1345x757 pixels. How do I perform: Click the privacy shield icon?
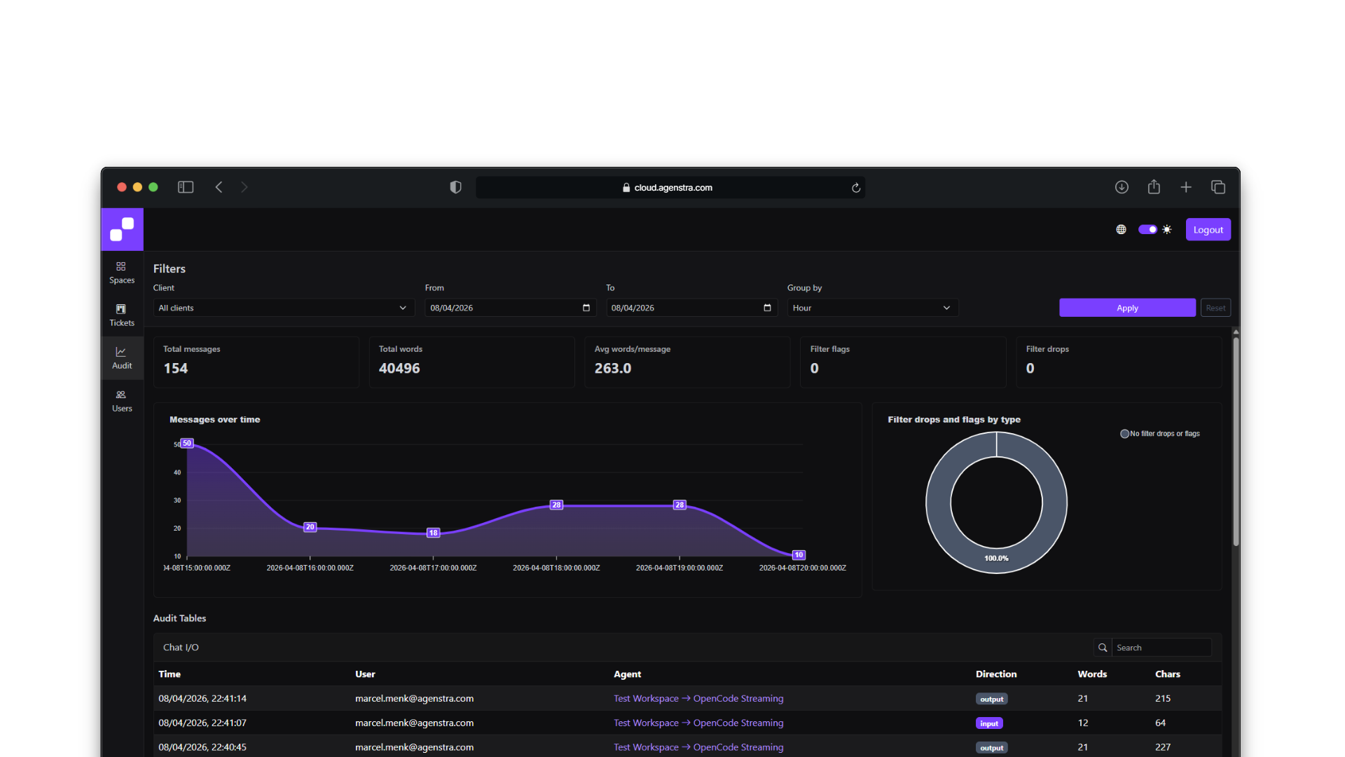(455, 187)
